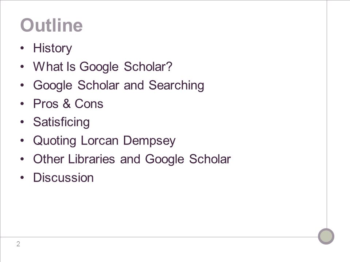350x262 pixels.
Task: Click the bullet dot before Pros & Cons
Action: pyautogui.click(x=22, y=104)
